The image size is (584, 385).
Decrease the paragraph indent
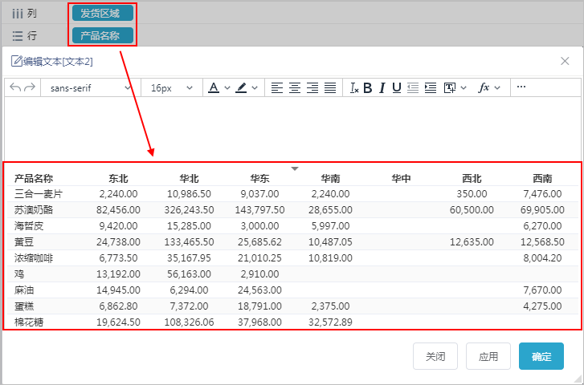(x=413, y=87)
